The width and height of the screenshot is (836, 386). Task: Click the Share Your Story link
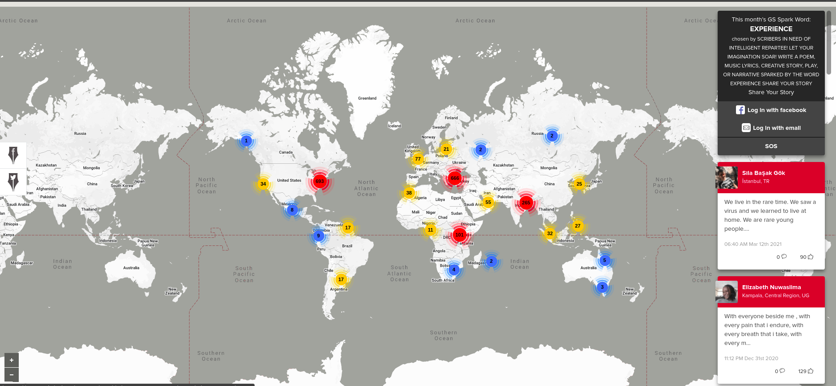[x=771, y=92]
